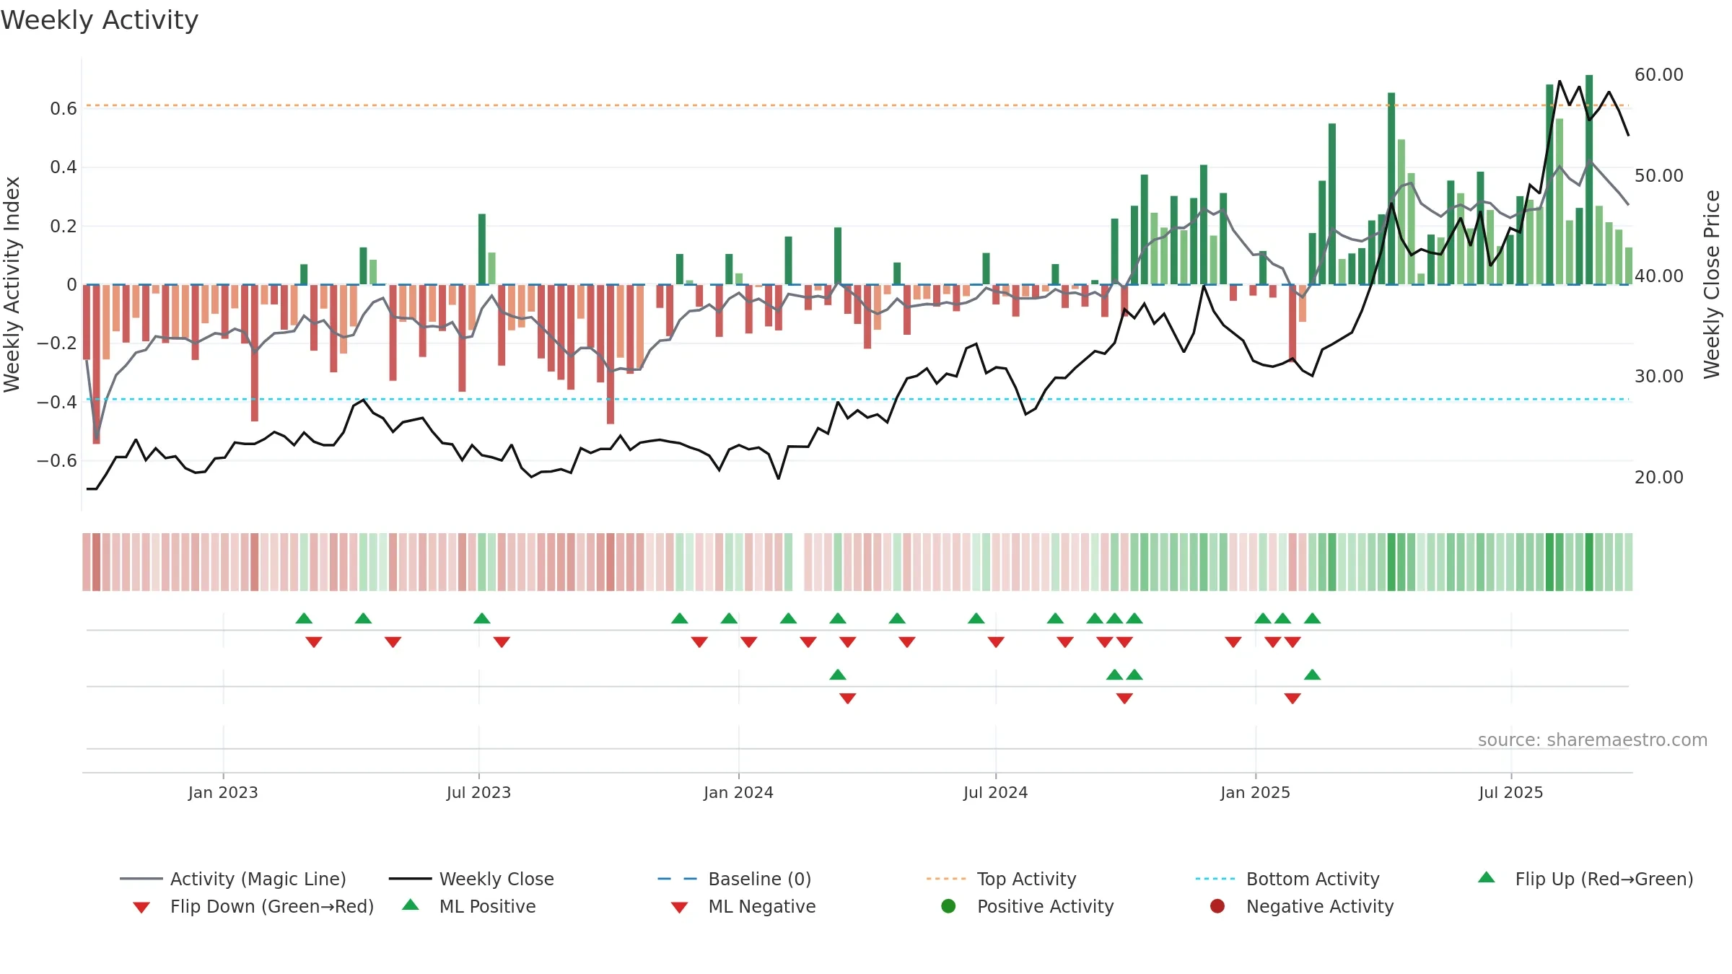Click the 20.00 price axis label
This screenshot has height=974, width=1732.
tap(1658, 477)
